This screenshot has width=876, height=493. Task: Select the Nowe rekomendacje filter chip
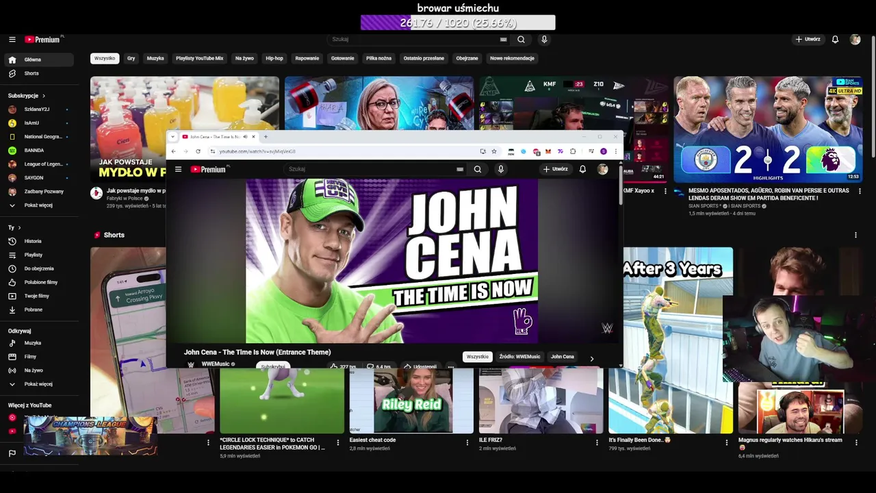512,58
